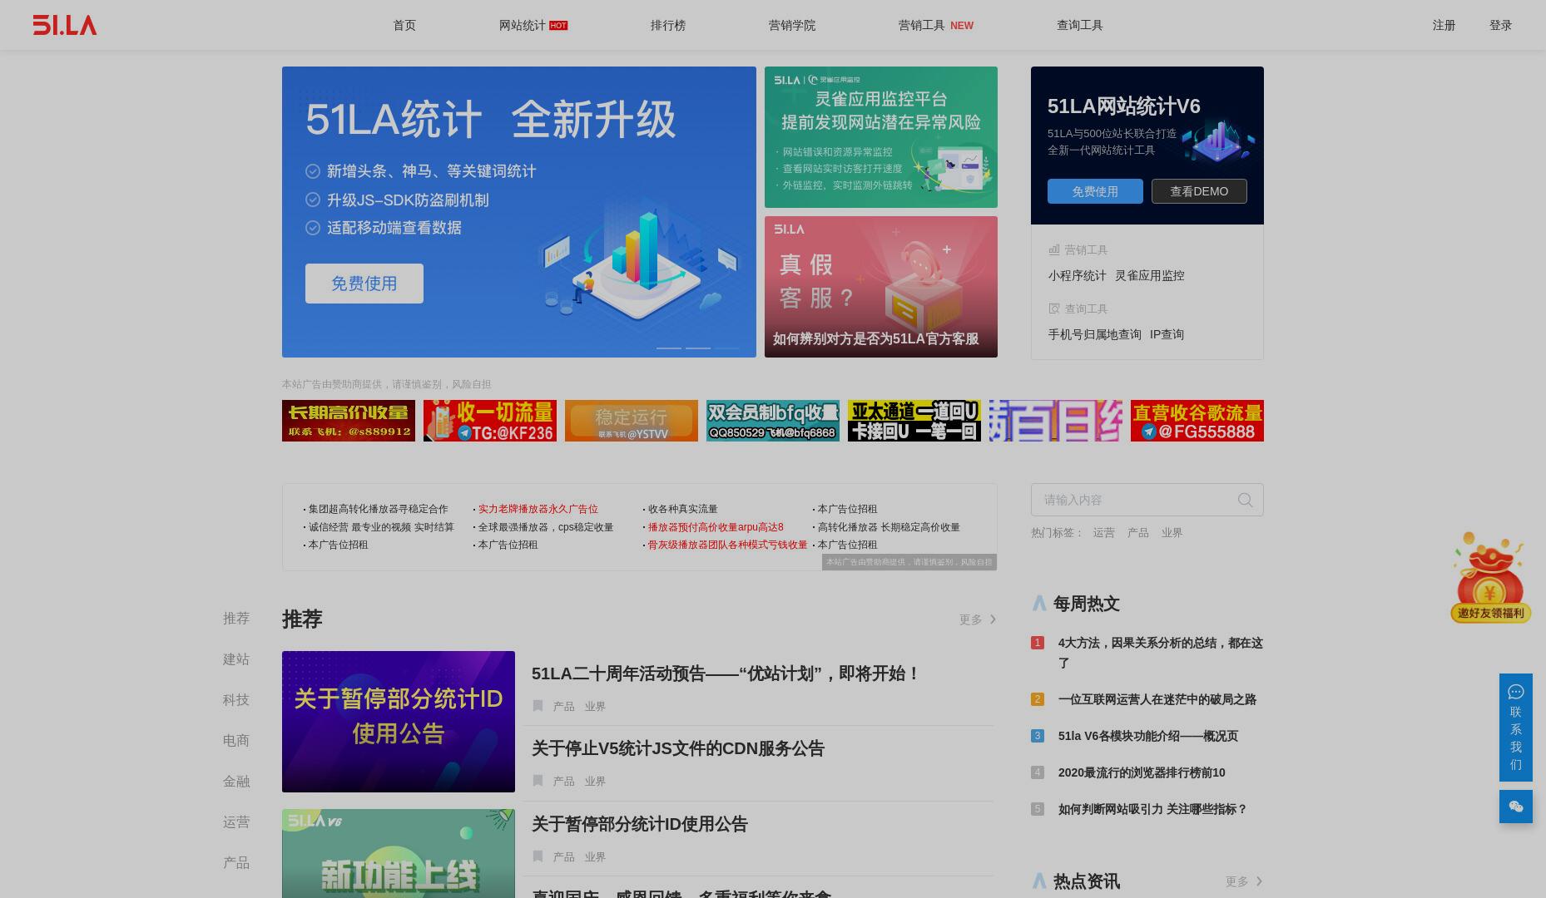Select 运营 hot tag under search box
This screenshot has height=898, width=1546.
click(x=1103, y=533)
